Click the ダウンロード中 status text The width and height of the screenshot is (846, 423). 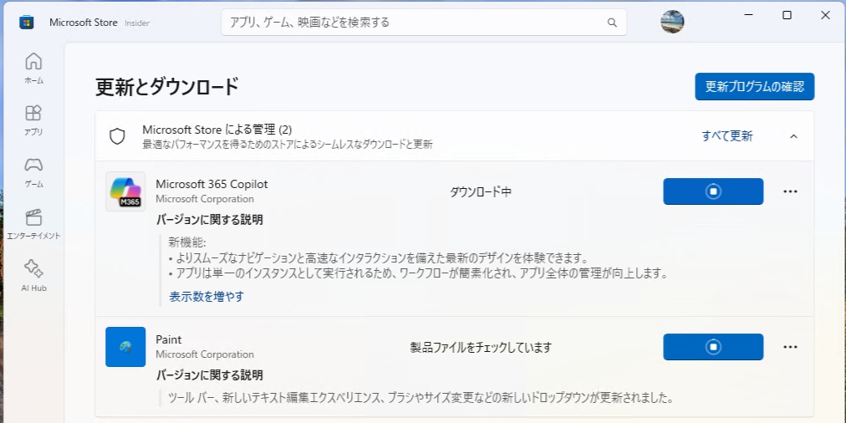[481, 192]
